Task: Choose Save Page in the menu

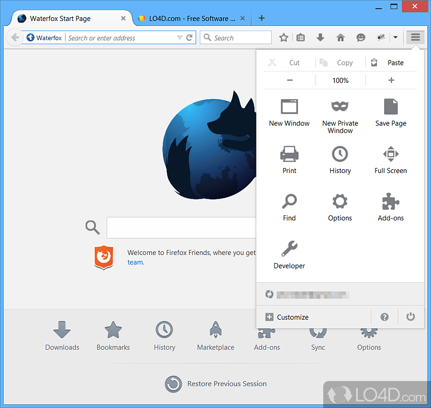Action: click(391, 113)
